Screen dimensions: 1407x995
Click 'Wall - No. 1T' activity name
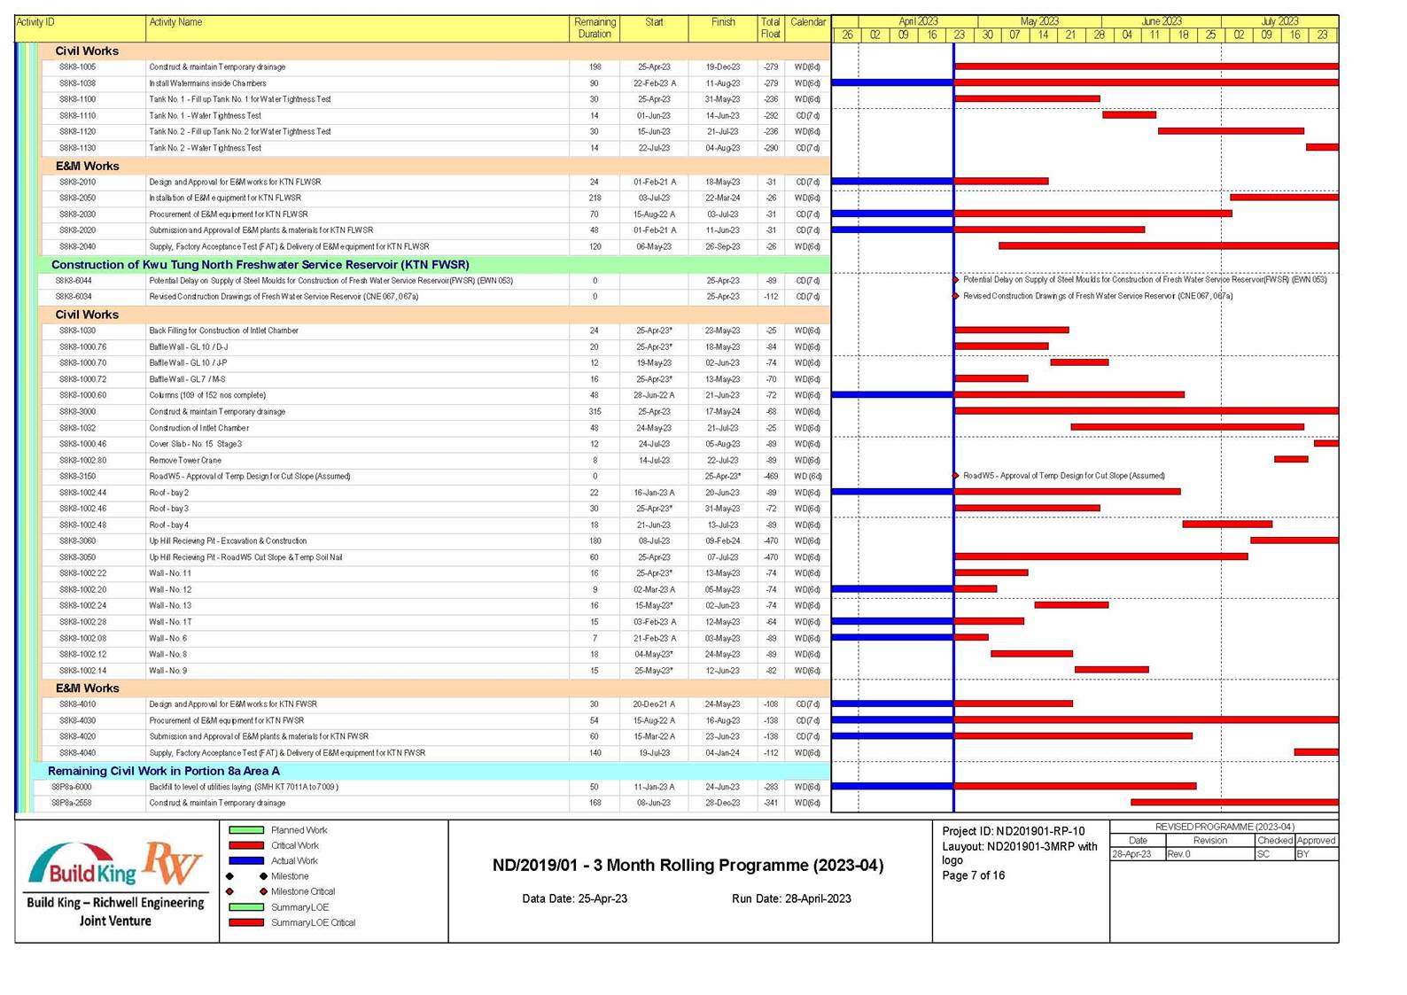(x=170, y=622)
